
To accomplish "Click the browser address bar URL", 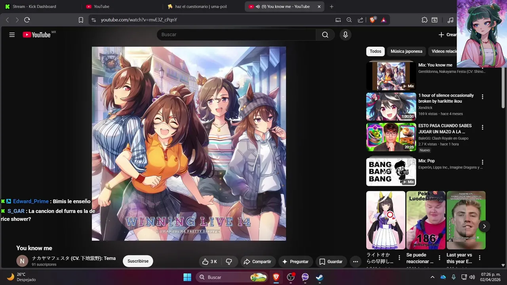I will pyautogui.click(x=139, y=20).
